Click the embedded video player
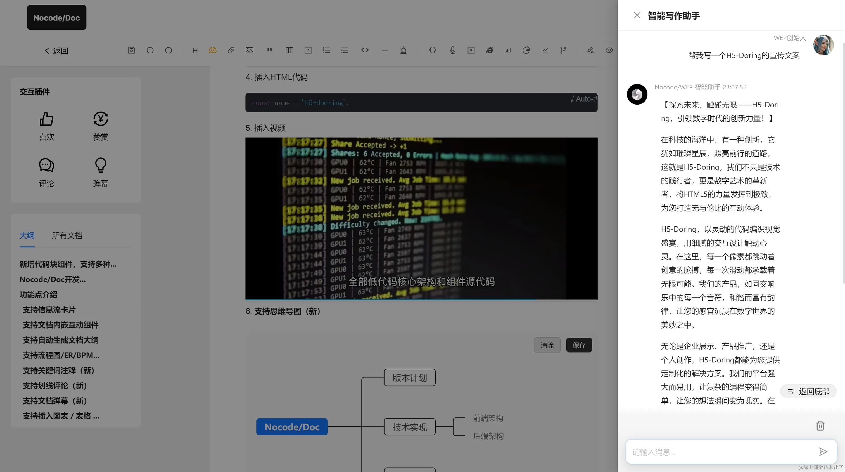 coord(421,218)
